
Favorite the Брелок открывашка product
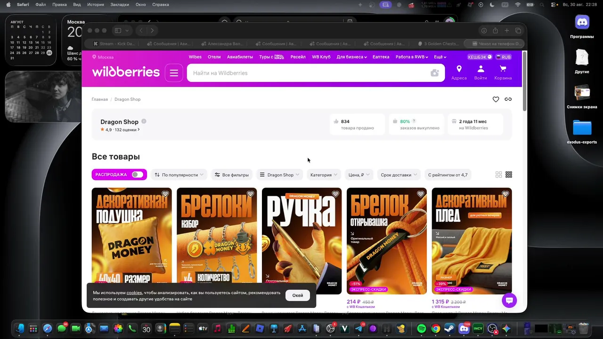(x=421, y=194)
